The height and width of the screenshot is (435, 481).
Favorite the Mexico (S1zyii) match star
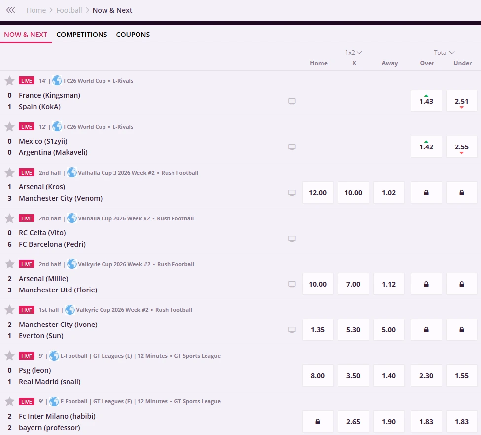[x=9, y=126]
